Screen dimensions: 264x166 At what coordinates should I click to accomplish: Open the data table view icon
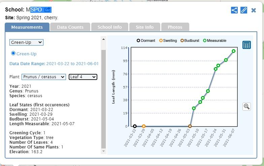(246, 45)
